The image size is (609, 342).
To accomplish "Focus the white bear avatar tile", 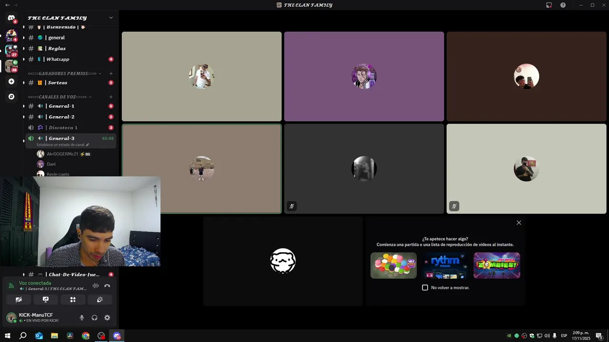I will (x=283, y=261).
